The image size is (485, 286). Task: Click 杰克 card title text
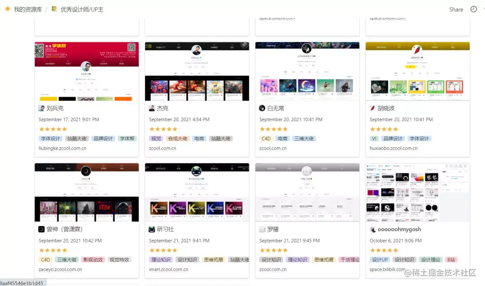163,108
